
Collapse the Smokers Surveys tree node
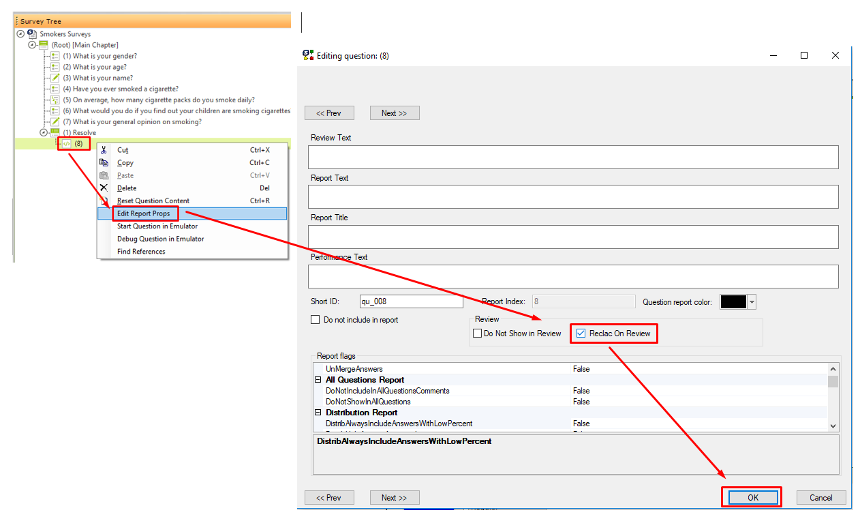20,33
